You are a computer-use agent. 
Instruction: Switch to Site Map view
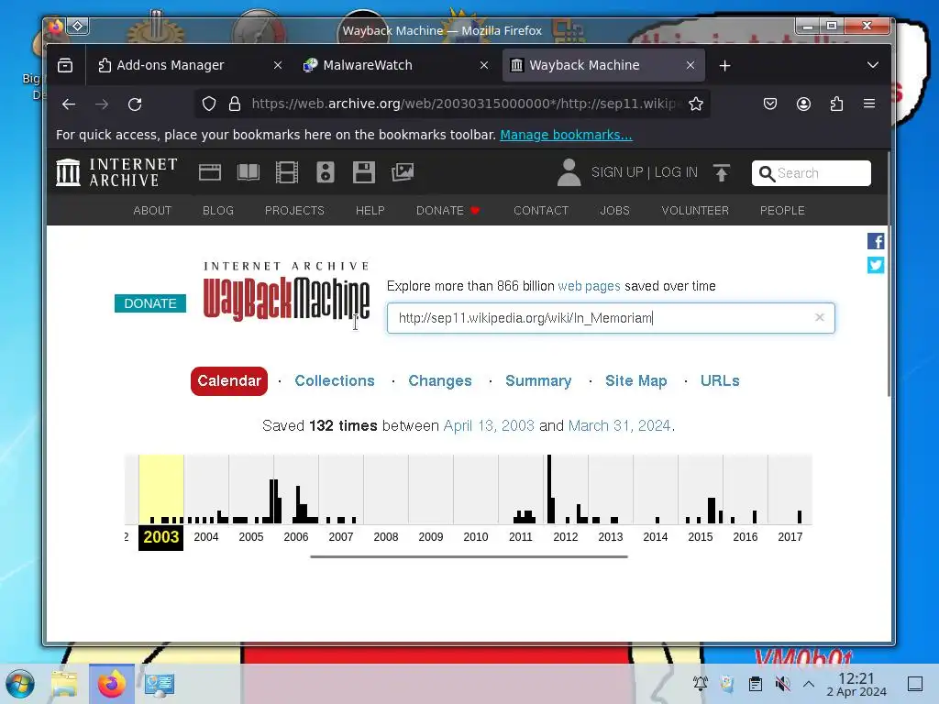(635, 380)
